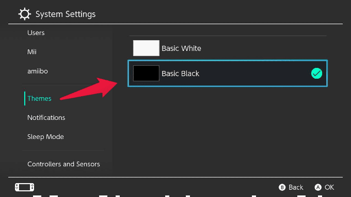Image resolution: width=351 pixels, height=197 pixels.
Task: Open Controllers and Sensors settings
Action: click(63, 164)
